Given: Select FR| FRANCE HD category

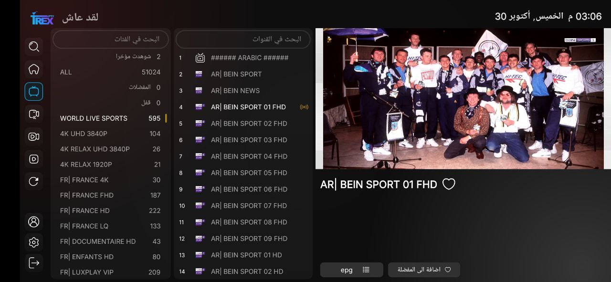Looking at the screenshot, I should coord(111,210).
